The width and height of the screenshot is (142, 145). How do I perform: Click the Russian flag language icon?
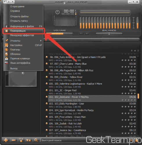point(6,63)
